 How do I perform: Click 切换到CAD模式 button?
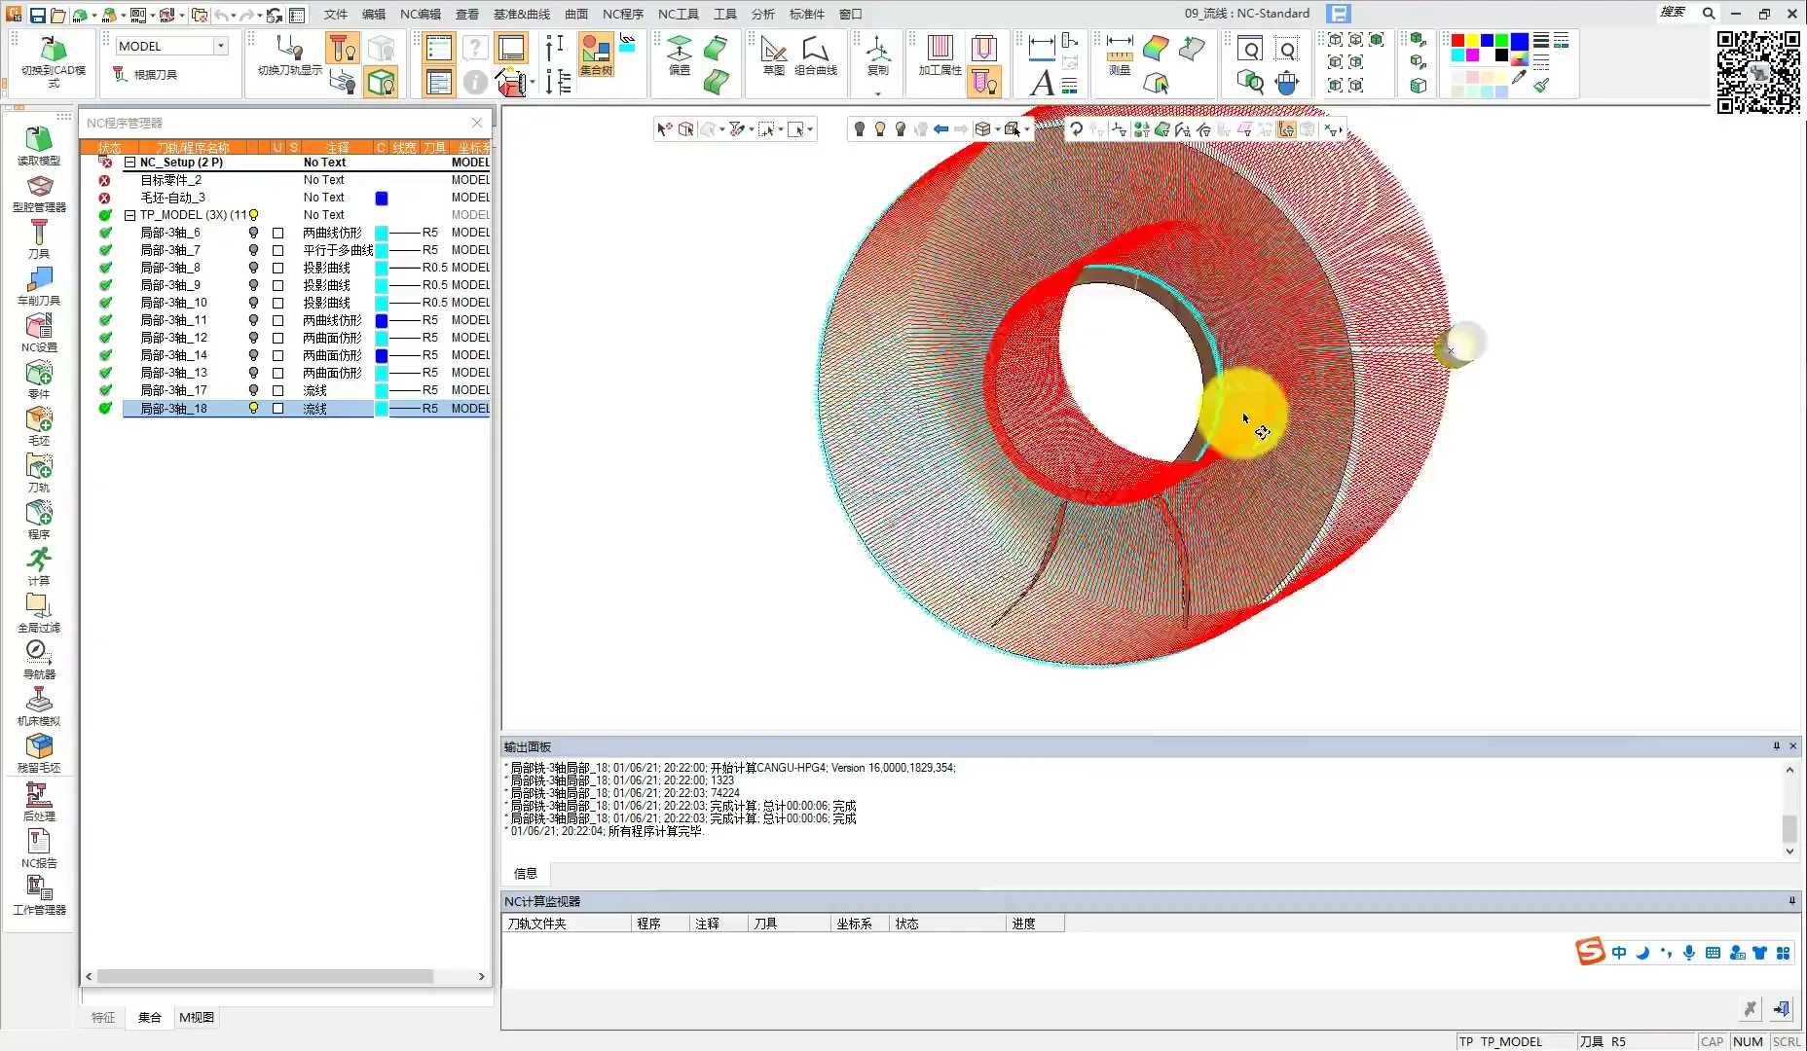pos(54,60)
